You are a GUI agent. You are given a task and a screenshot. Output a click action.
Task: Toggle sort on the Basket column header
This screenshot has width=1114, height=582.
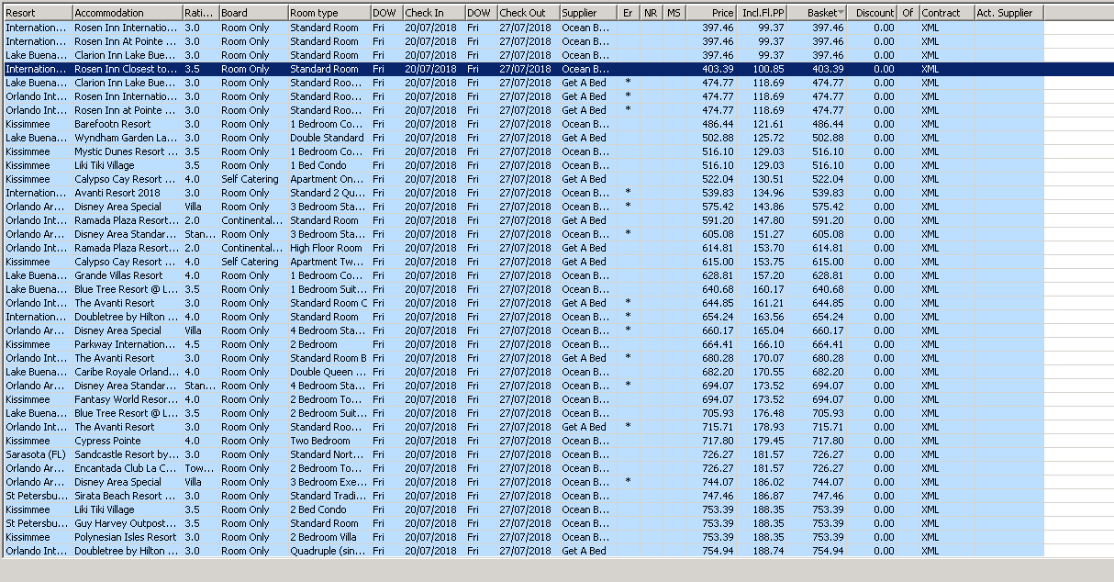coord(818,13)
